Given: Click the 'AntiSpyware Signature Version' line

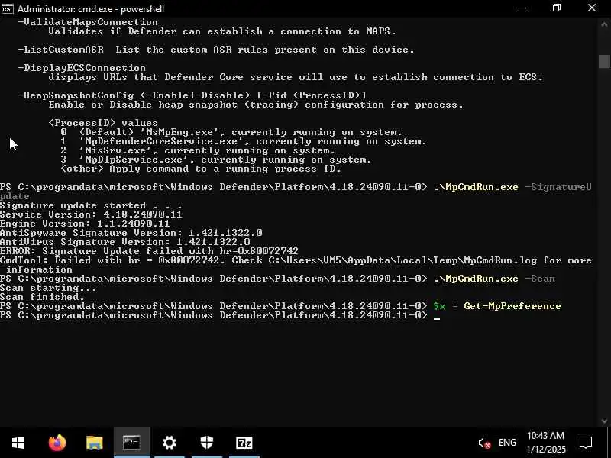Looking at the screenshot, I should pyautogui.click(x=131, y=233).
